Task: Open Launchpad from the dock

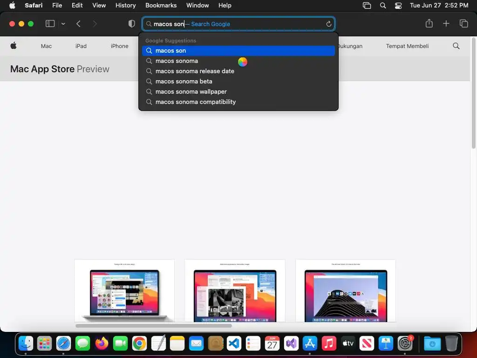Action: 44,344
